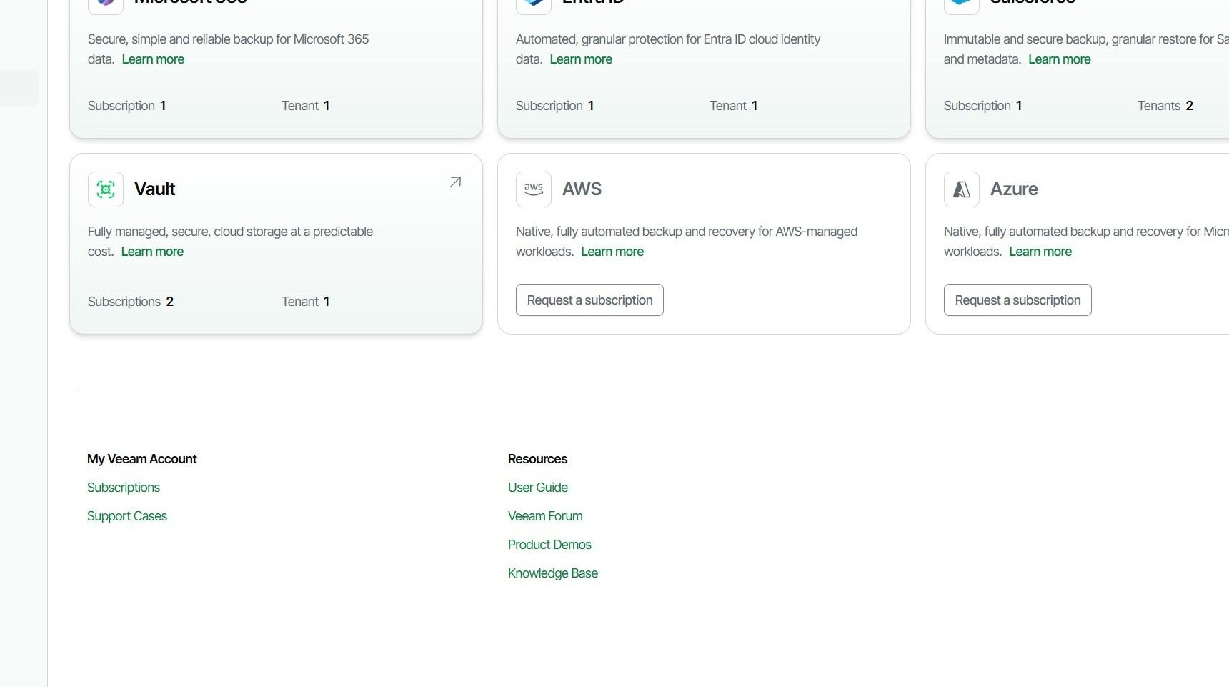Open Learn more link for Azure
The image size is (1229, 687).
tap(1040, 252)
